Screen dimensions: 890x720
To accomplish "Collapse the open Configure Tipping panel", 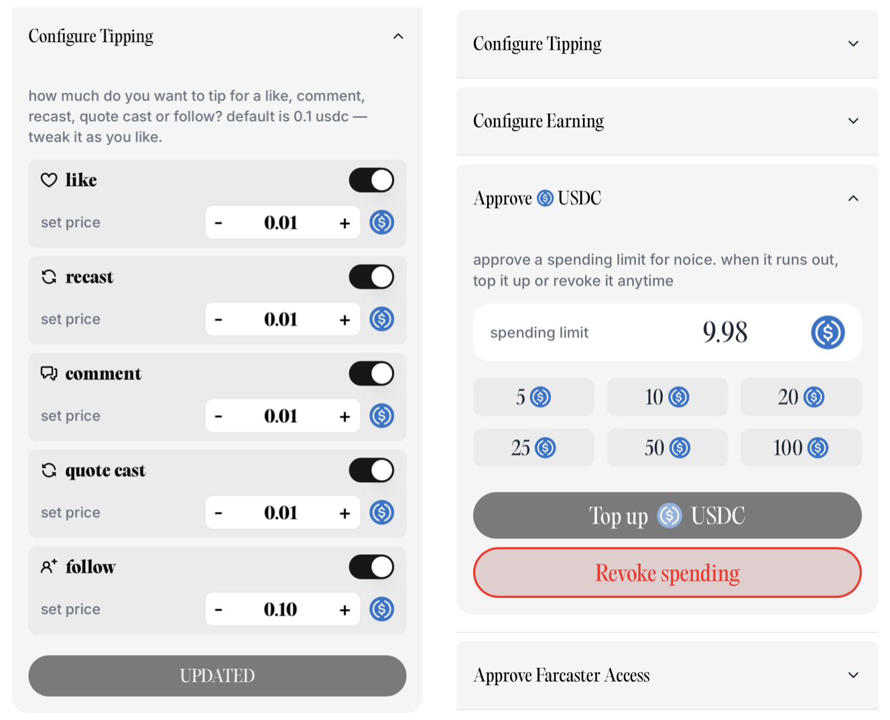I will point(398,36).
